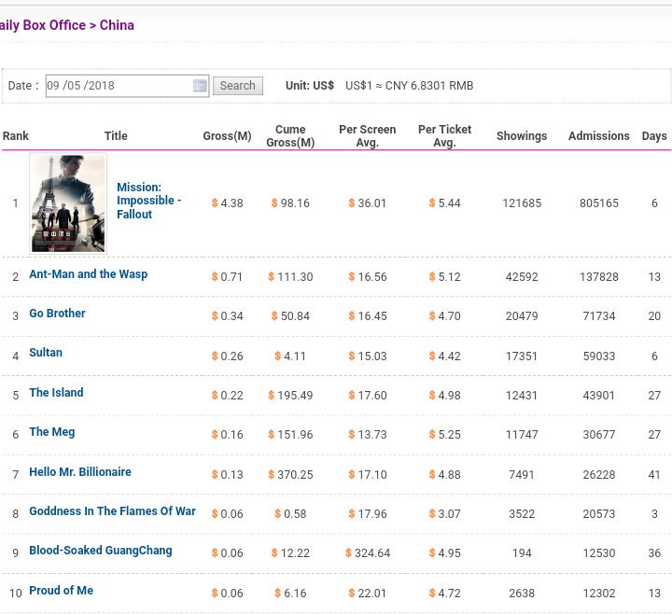
Task: Open the Mission: Impossible - Fallout link
Action: click(x=148, y=201)
